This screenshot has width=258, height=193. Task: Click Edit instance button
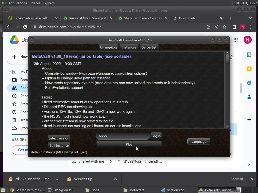[59, 146]
